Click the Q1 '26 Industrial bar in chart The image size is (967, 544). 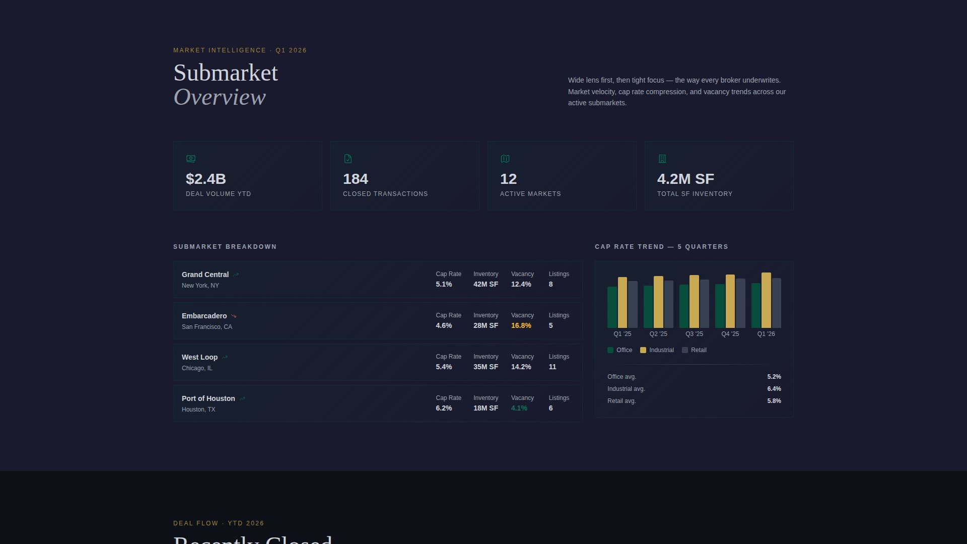coord(766,300)
